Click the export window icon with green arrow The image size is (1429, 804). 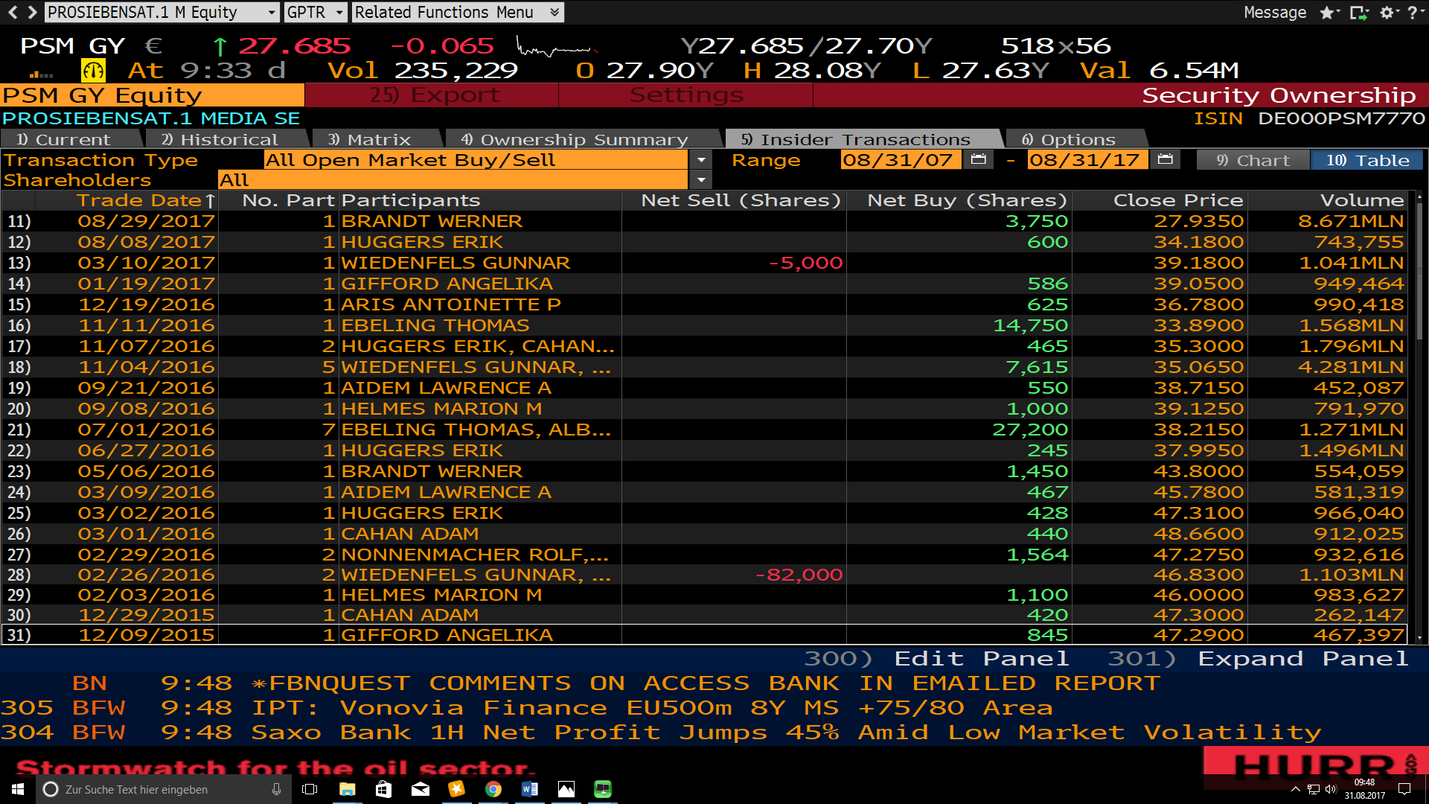click(x=1359, y=13)
